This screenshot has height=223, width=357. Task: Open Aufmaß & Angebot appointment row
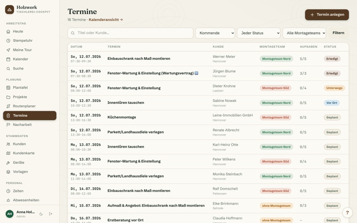point(208,206)
